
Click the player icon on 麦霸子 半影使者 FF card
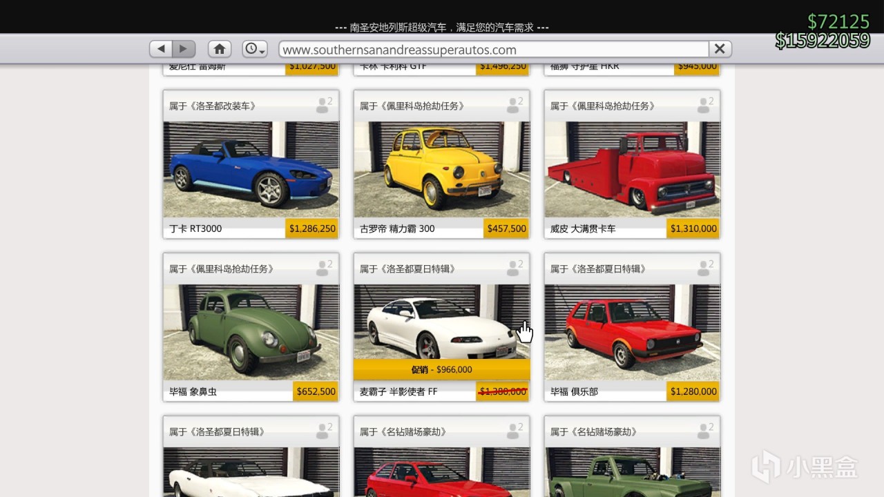(x=515, y=268)
